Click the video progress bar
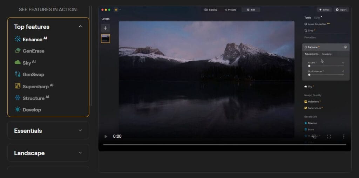Viewport: 359px width, 178px height. (224, 144)
